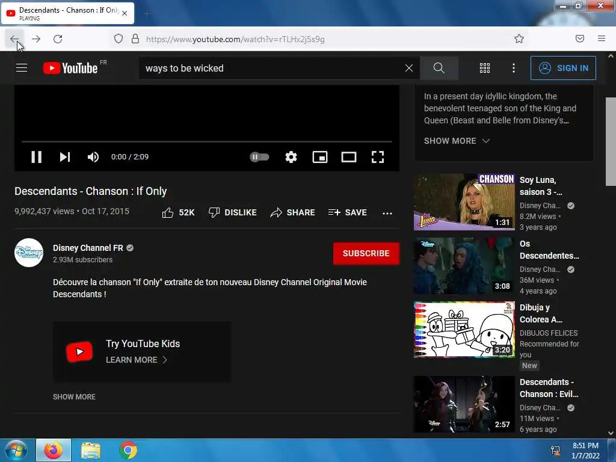Click 'Soy Luna, saison 3' title
616x462 pixels.
tap(541, 186)
